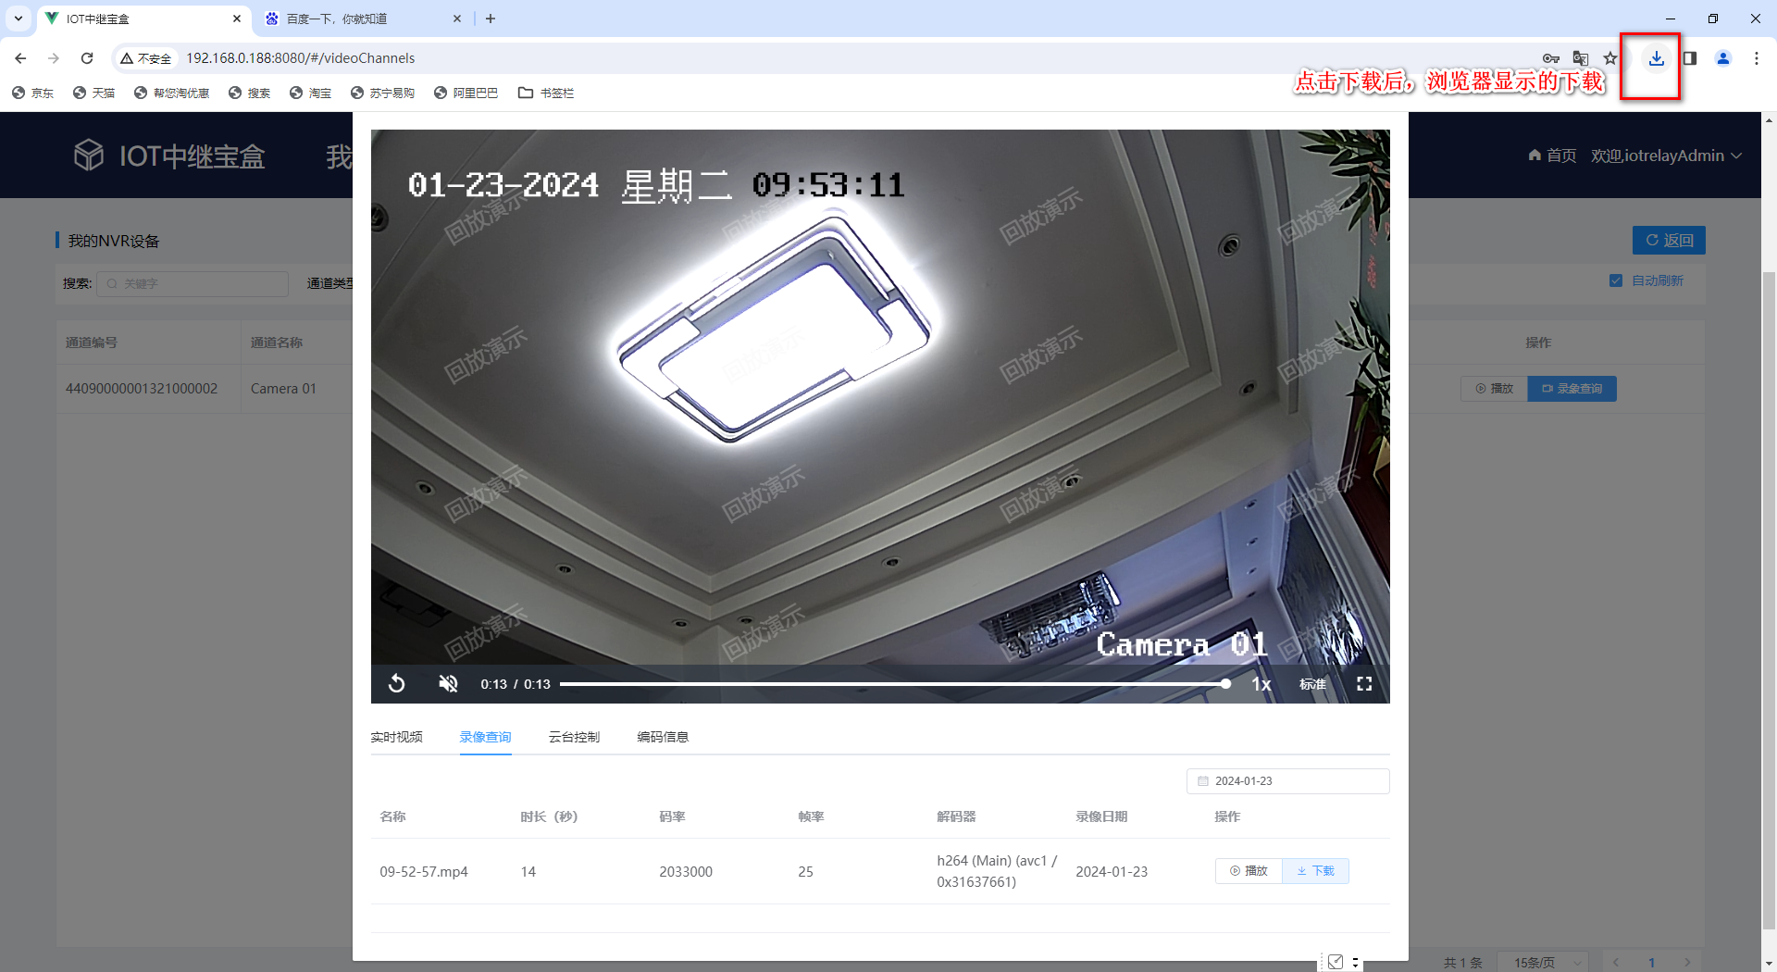Enter fullscreen mode on the video player
This screenshot has width=1777, height=972.
pos(1365,684)
